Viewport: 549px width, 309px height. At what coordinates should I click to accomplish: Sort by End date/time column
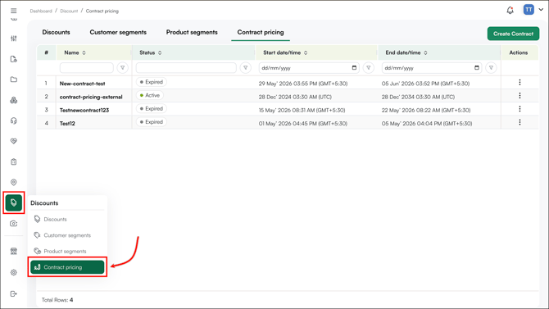425,53
